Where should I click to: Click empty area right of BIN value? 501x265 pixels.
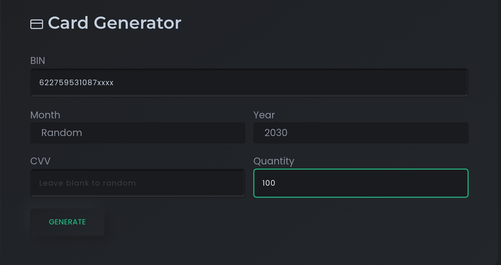(x=288, y=82)
